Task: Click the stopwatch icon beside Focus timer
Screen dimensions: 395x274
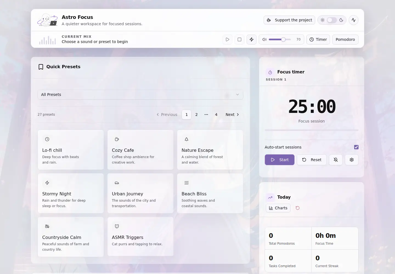Action: coord(270,72)
